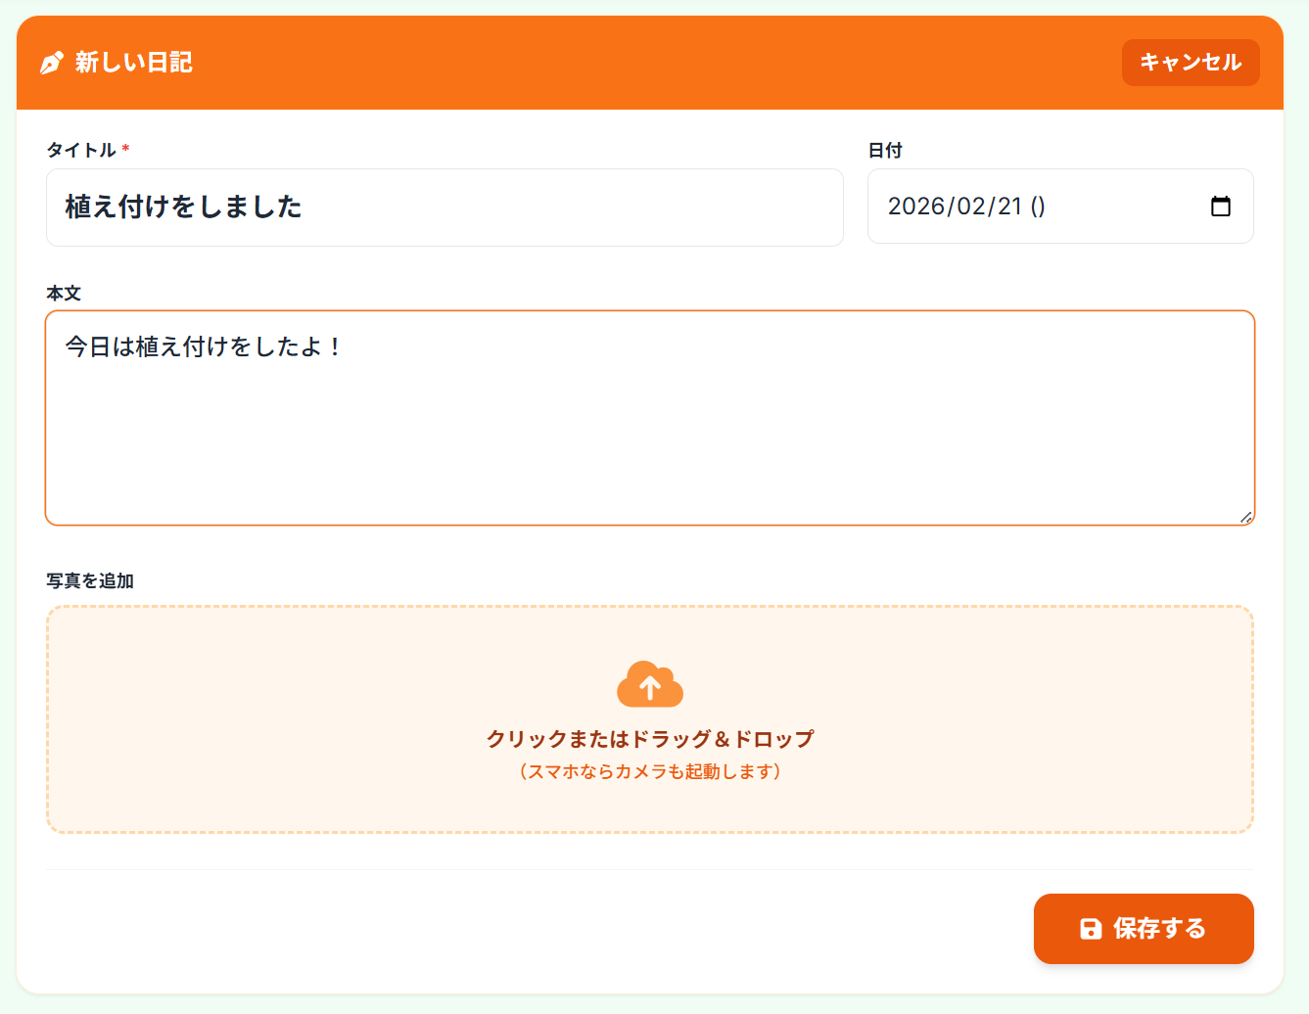Select the タイトル input containing 植え付けをしました
The width and height of the screenshot is (1309, 1014).
[444, 207]
